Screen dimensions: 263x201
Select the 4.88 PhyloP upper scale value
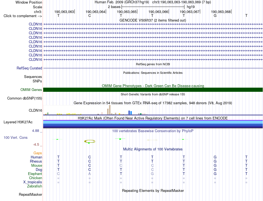35,131
